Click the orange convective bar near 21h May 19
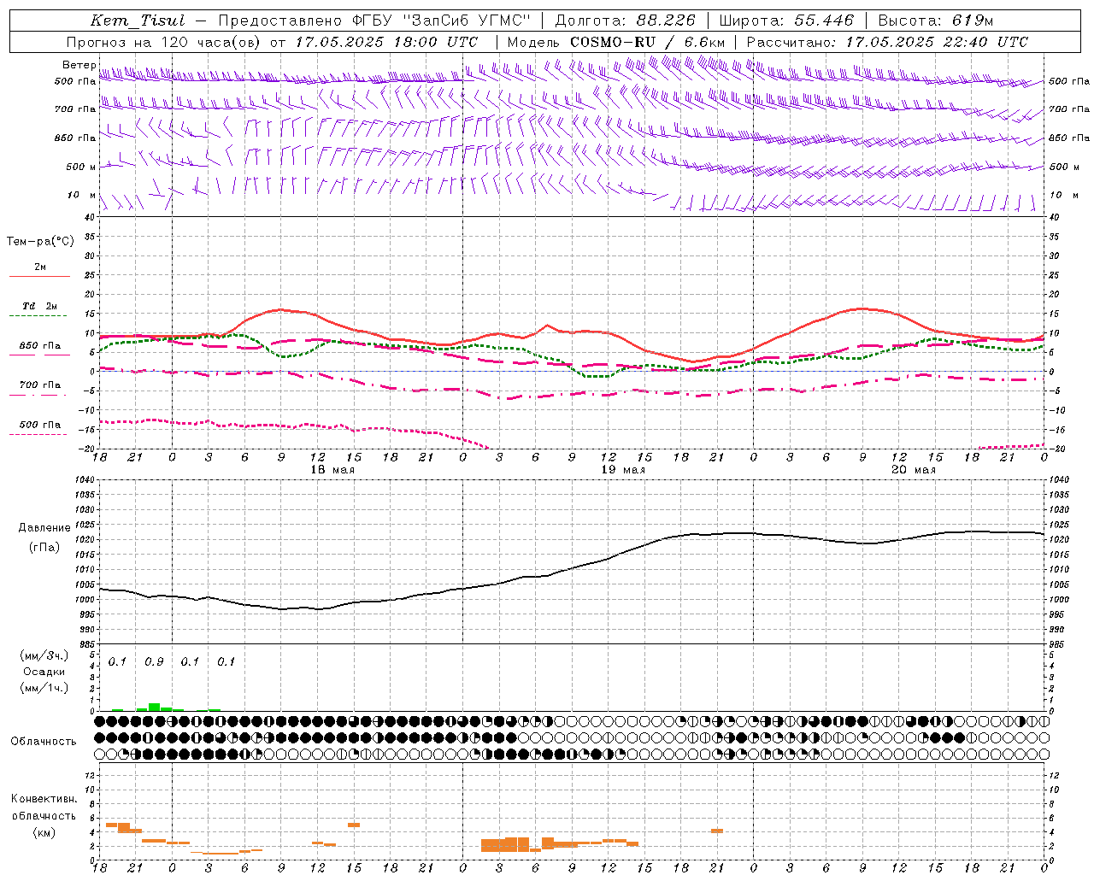Image resolution: width=1094 pixels, height=875 pixels. [x=717, y=831]
